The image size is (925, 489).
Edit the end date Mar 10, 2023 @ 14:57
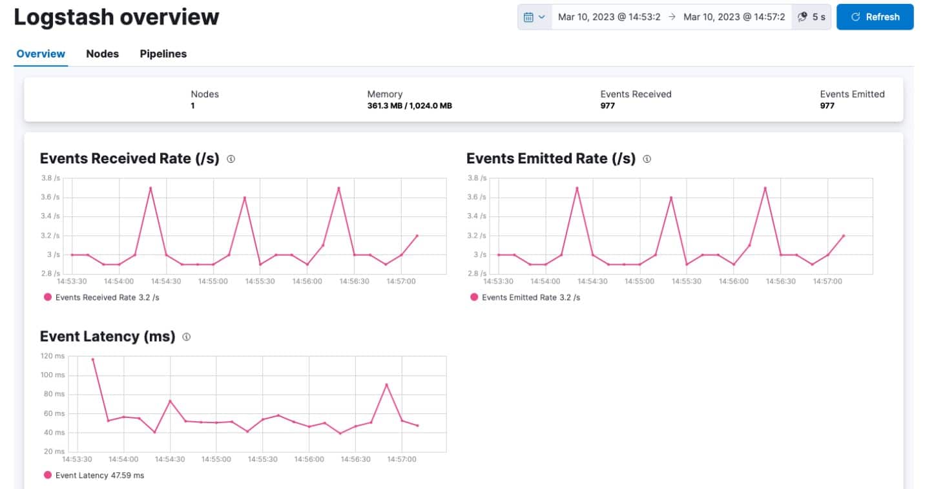(x=734, y=17)
